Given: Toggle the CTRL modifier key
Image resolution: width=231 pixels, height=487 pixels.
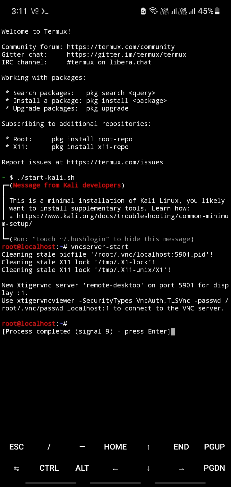Looking at the screenshot, I should coord(49,468).
